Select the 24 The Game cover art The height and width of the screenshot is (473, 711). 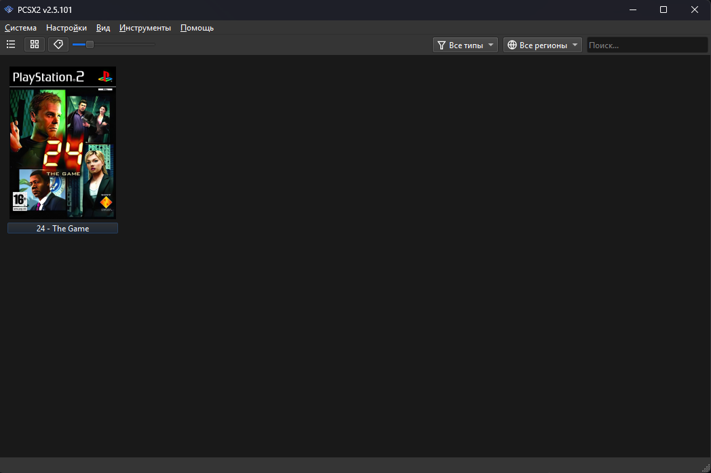[x=62, y=143]
